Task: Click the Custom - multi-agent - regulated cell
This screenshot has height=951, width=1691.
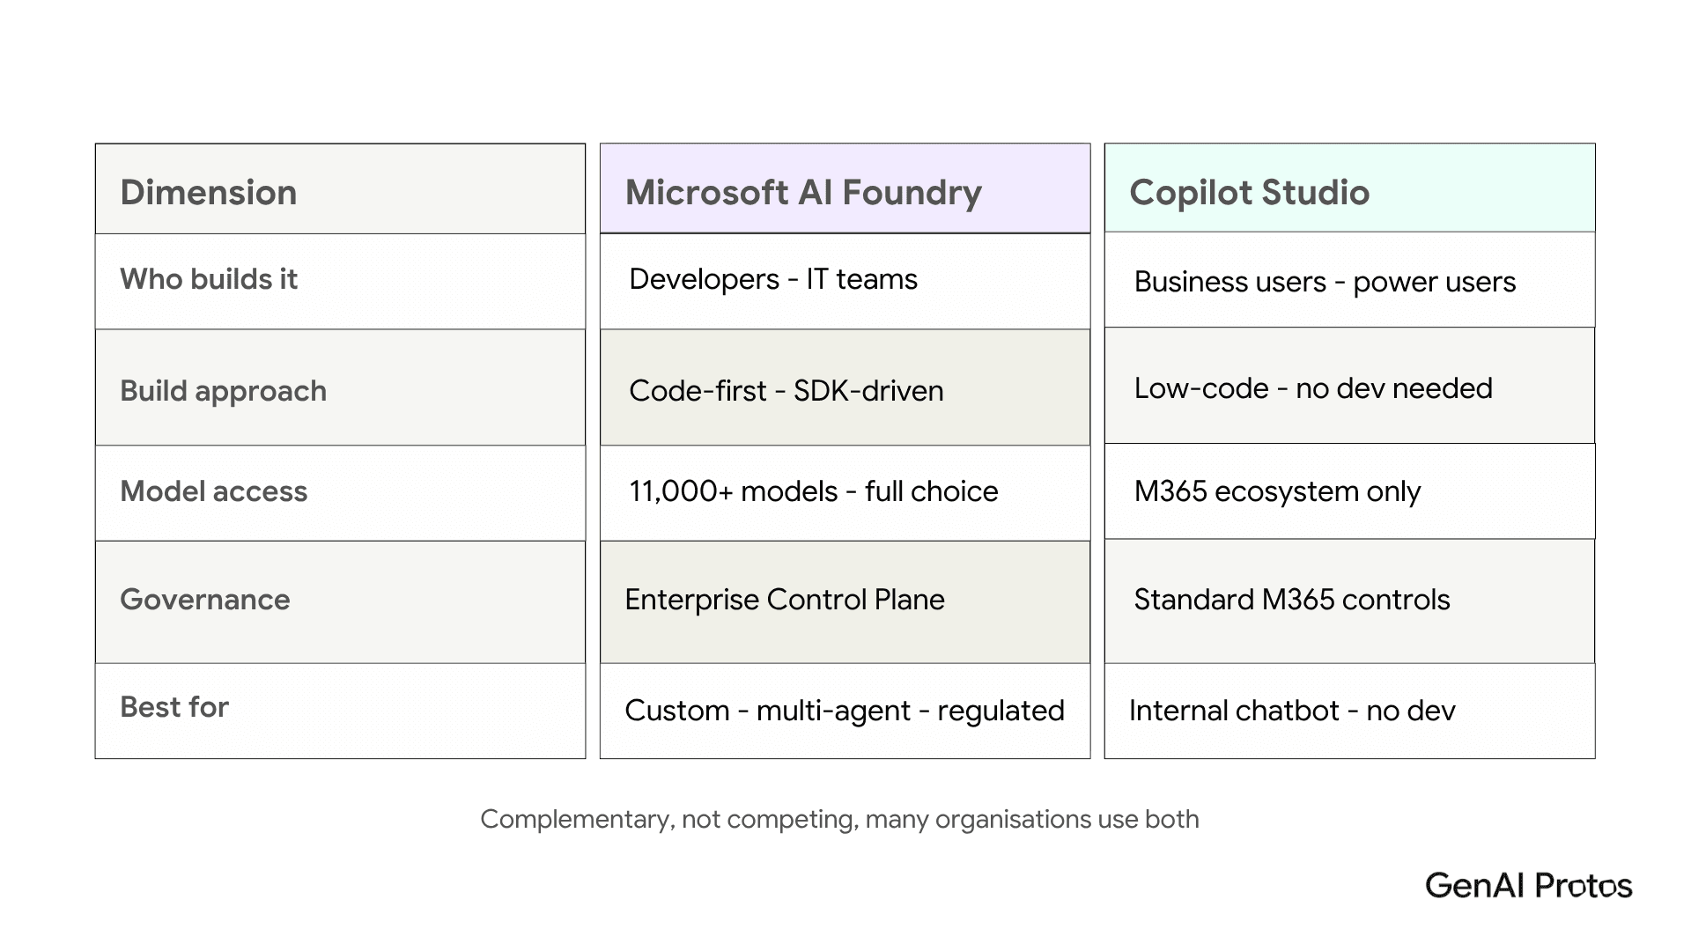Action: pos(845,711)
